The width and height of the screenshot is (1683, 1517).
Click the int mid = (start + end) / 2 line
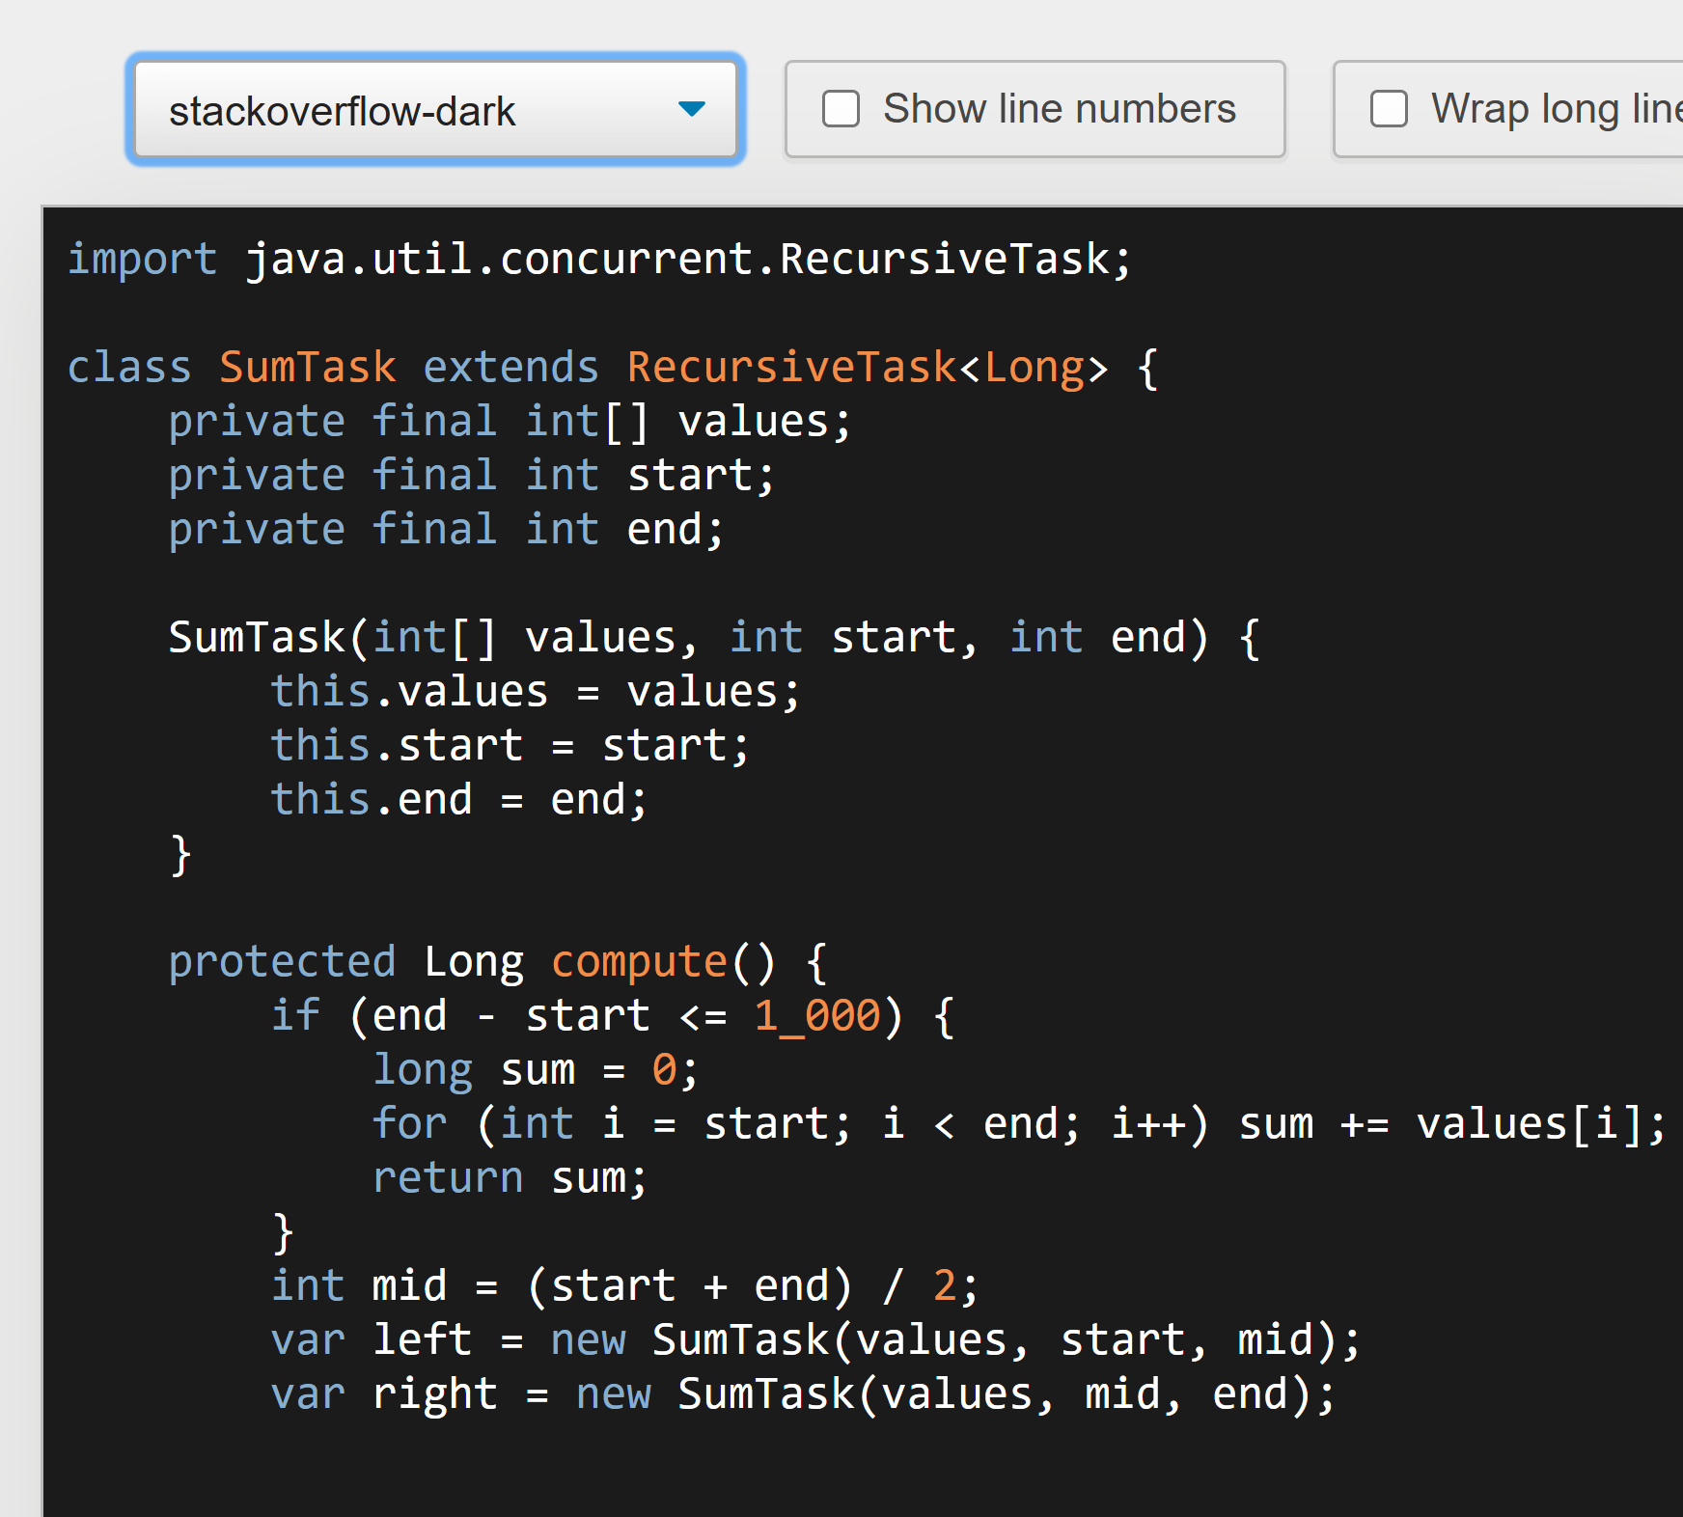click(625, 1285)
